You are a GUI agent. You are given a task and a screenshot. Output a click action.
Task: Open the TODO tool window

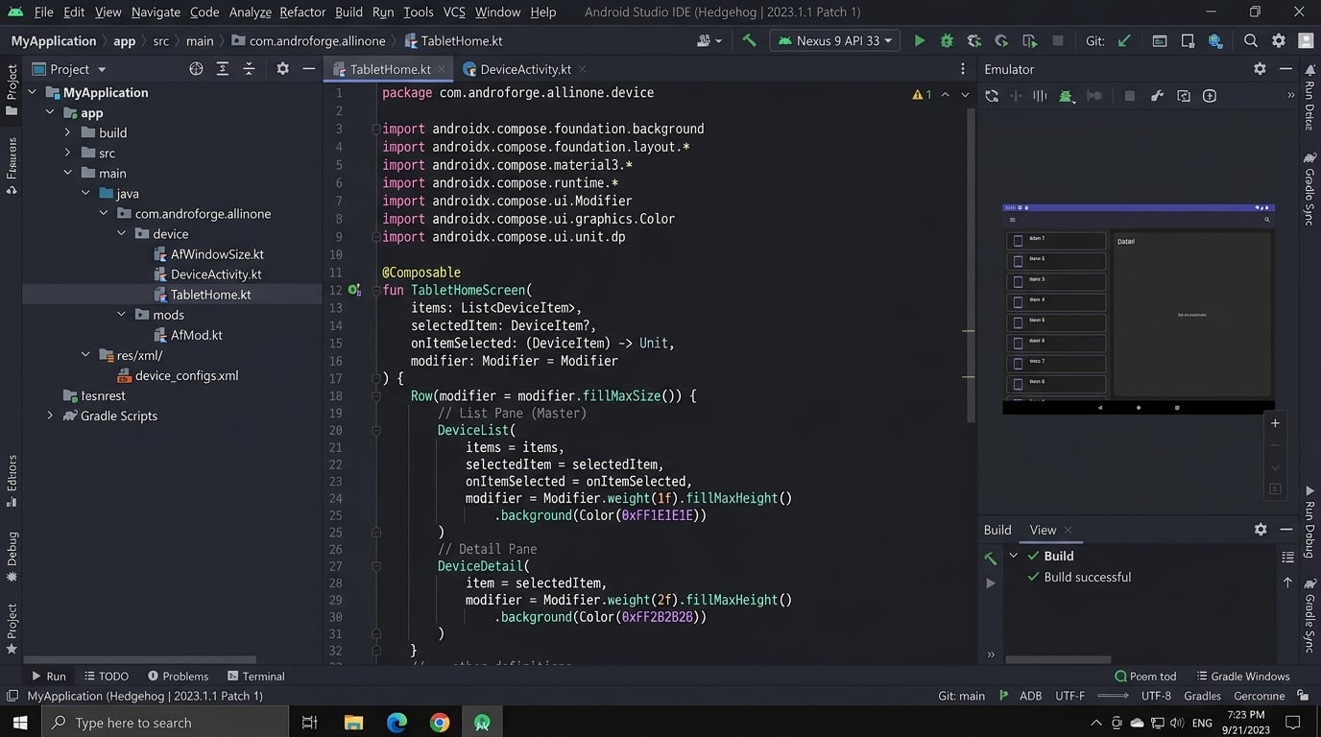tap(107, 676)
